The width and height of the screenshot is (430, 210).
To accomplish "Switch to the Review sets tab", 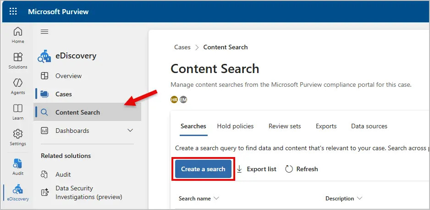I will (x=285, y=126).
